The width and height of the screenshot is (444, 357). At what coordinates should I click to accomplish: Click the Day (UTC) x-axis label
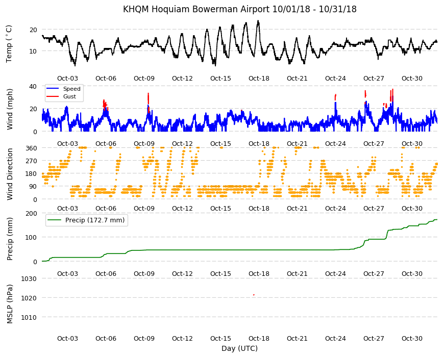click(x=239, y=348)
